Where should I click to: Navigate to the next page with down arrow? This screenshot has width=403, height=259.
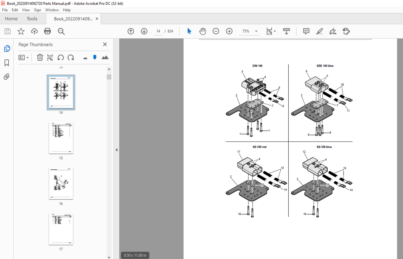point(144,31)
